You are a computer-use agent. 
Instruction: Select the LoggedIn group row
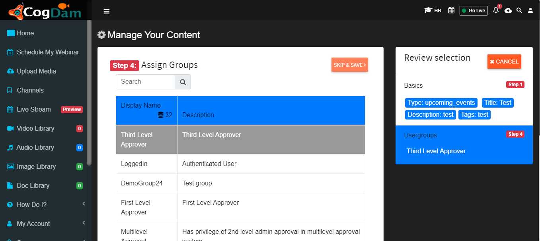[240, 164]
